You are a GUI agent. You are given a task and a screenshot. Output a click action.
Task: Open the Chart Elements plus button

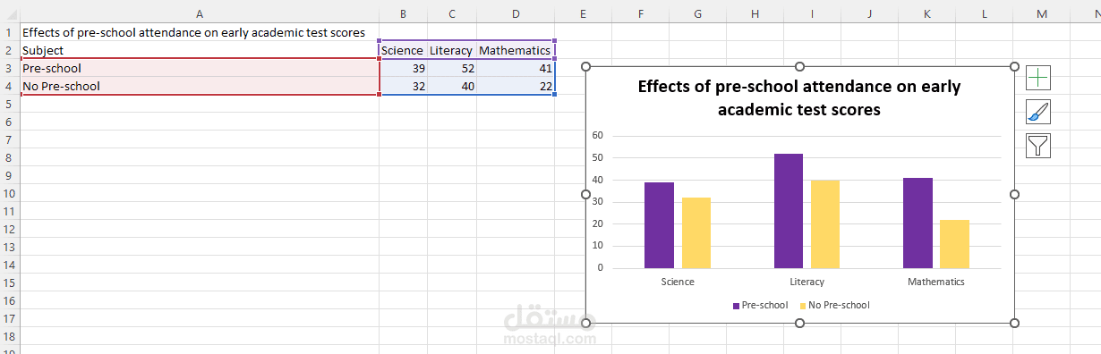tap(1038, 78)
